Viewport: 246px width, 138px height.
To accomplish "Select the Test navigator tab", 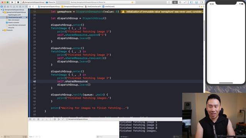I will pyautogui.click(x=17, y=7).
